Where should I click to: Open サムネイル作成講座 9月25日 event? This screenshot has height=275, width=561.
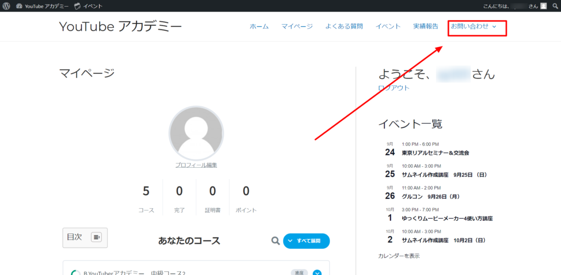(444, 174)
